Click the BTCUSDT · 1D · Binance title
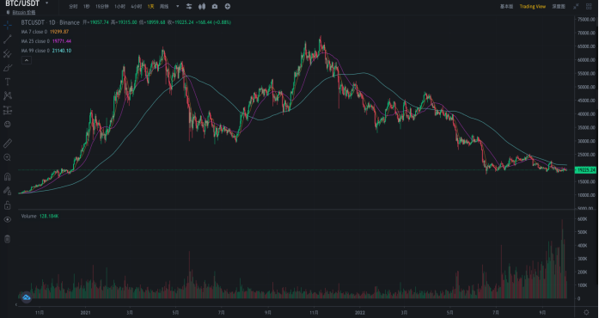The width and height of the screenshot is (599, 318). (51, 22)
